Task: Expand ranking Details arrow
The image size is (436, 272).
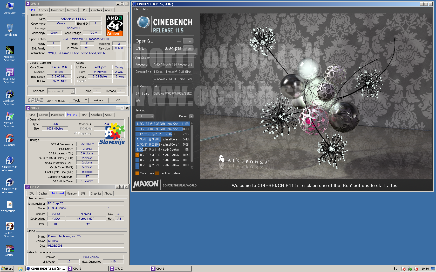Action: tap(191, 116)
